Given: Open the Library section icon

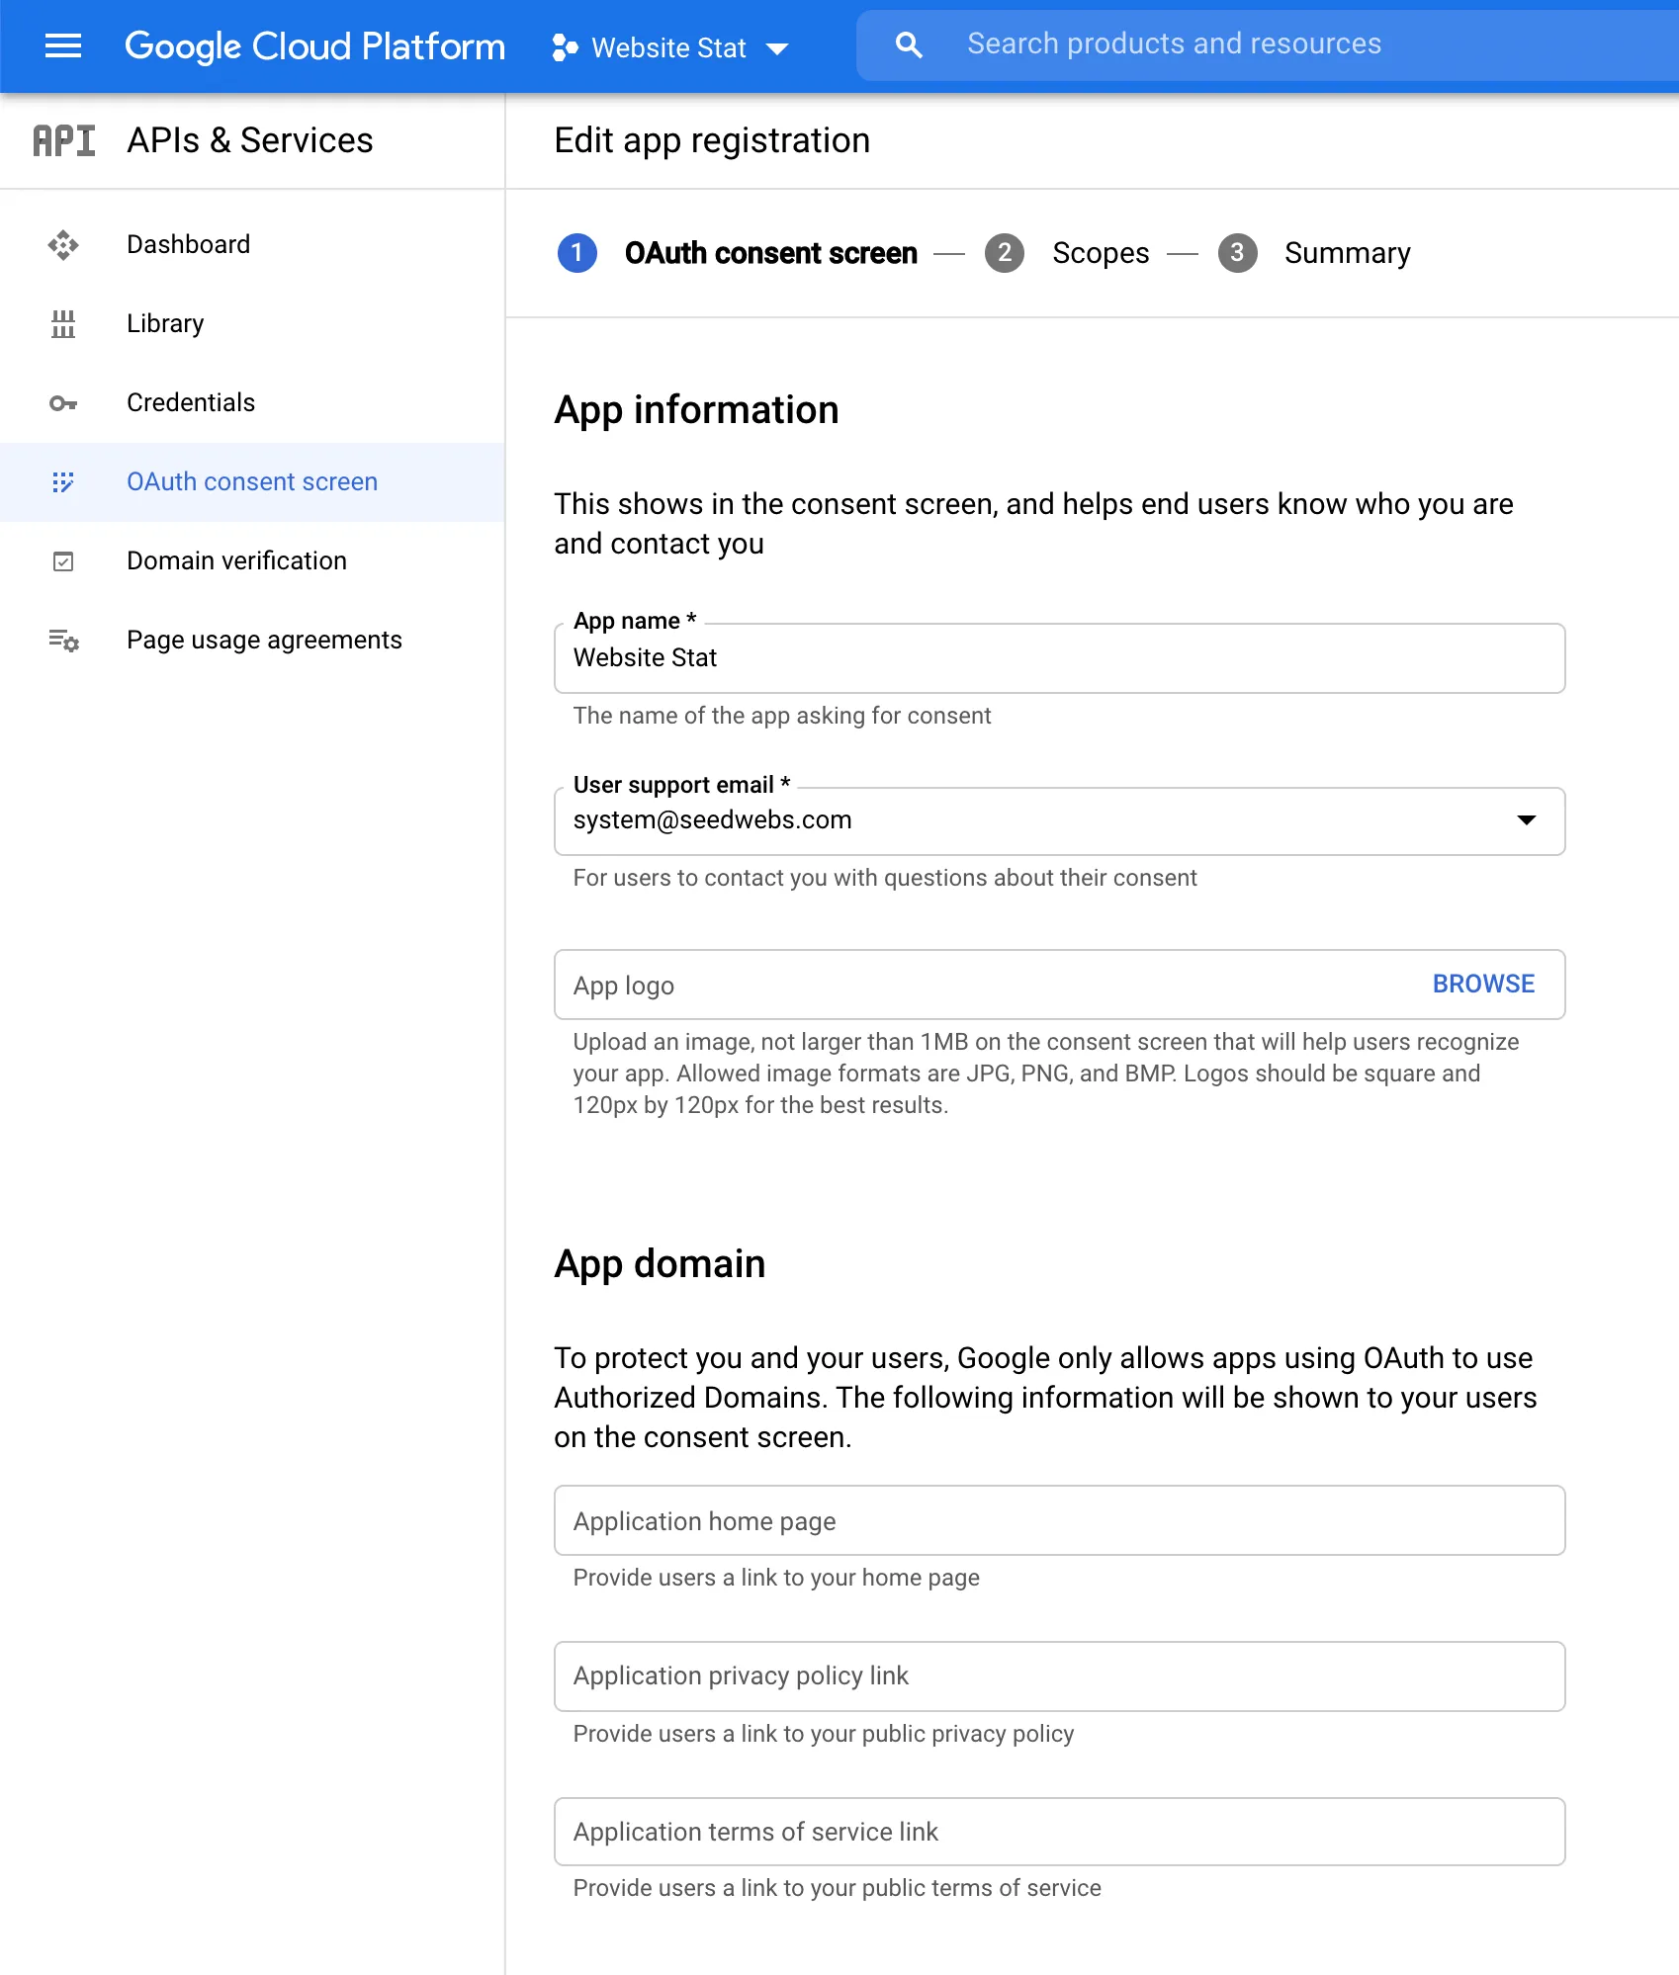Looking at the screenshot, I should tap(63, 323).
